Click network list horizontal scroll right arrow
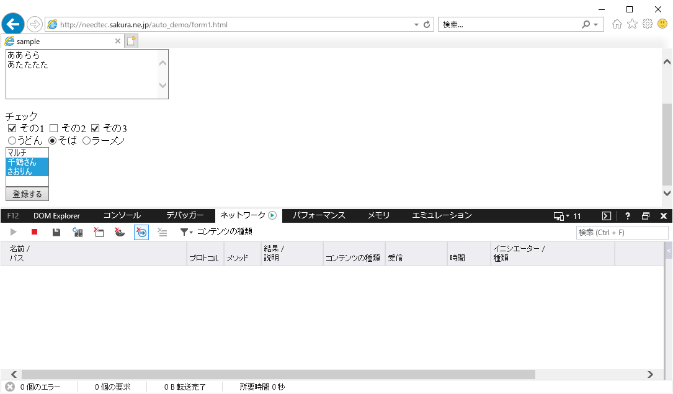 point(650,375)
